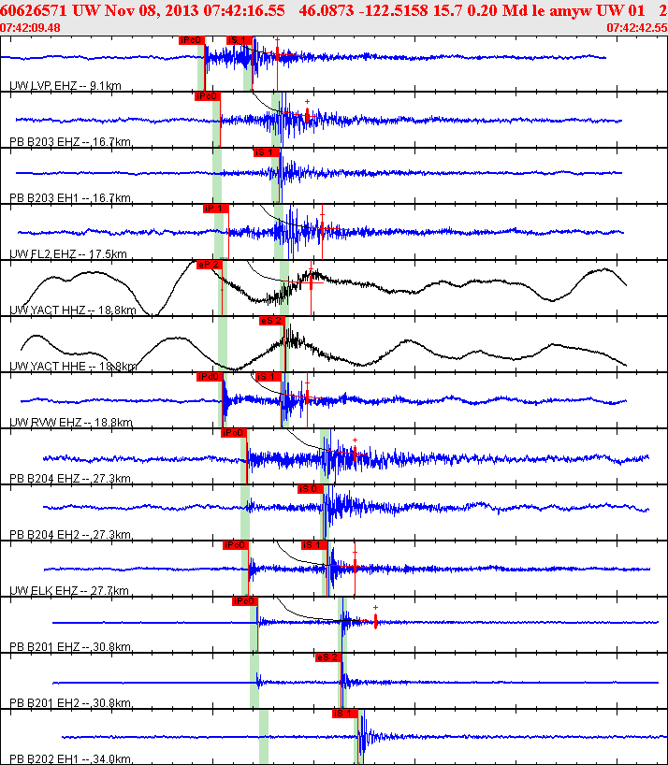Screen dimensions: 668x765
Task: Click the iPc0 pick flag on PB B201 EHZ
Action: (245, 601)
